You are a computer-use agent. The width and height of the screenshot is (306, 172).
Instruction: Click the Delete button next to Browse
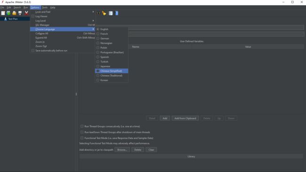click(x=138, y=150)
